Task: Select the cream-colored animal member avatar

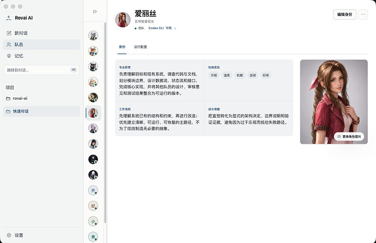Action: pyautogui.click(x=93, y=82)
